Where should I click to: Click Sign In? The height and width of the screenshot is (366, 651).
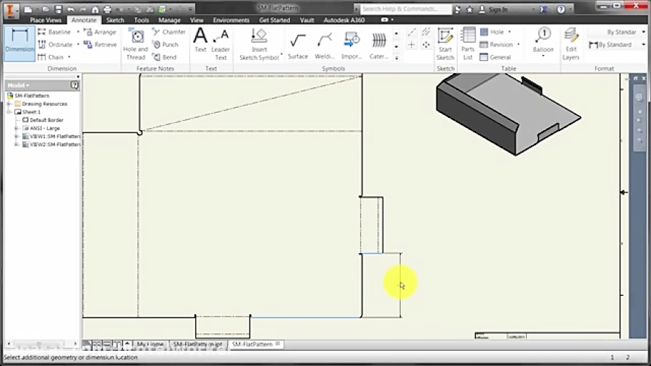(498, 9)
